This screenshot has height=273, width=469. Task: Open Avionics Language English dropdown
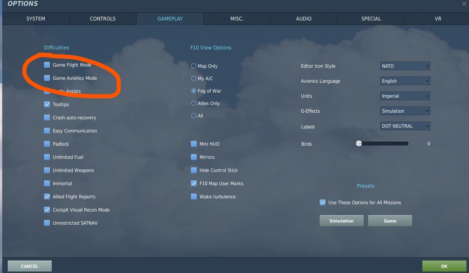(405, 81)
